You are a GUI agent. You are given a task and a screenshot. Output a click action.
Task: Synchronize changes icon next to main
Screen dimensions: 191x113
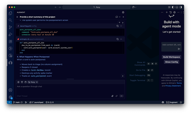[21, 102]
